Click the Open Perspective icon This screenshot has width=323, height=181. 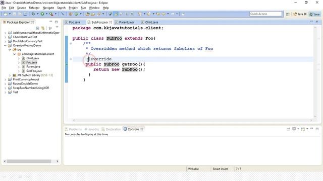[x=288, y=14]
